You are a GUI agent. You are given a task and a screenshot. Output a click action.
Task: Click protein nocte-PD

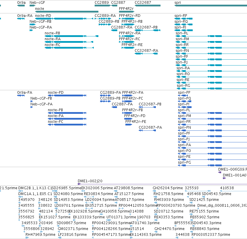coord(67,95)
